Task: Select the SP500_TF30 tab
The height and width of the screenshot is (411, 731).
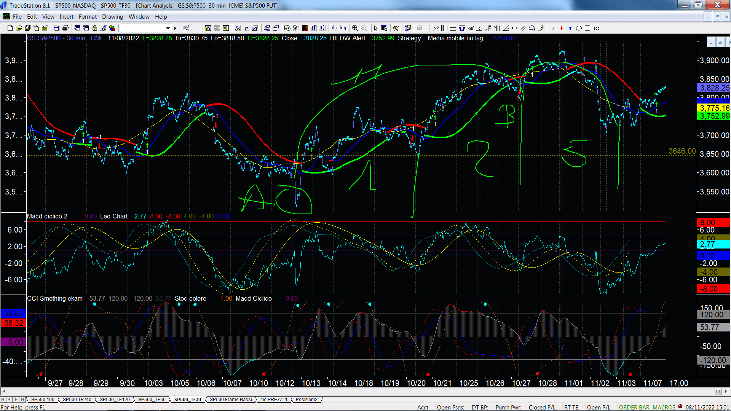Action: 188,399
